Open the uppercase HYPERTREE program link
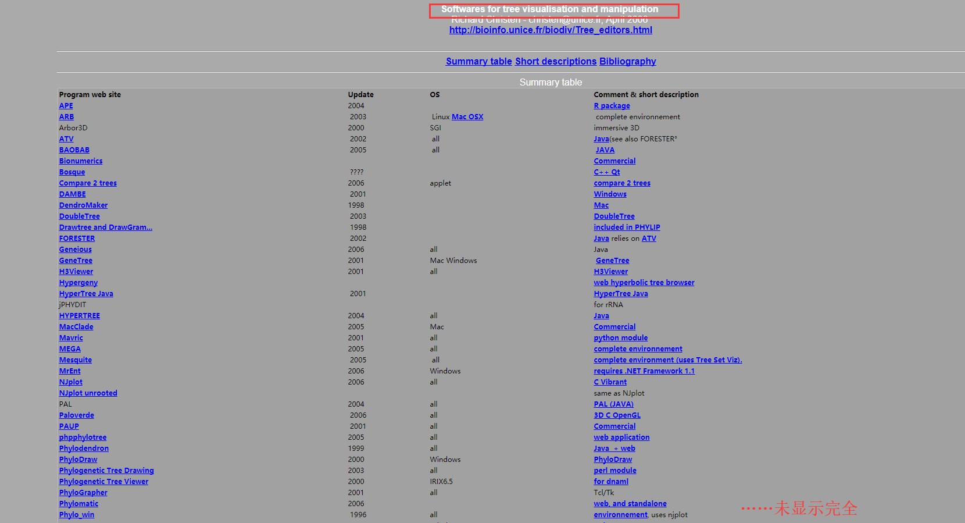 click(80, 316)
